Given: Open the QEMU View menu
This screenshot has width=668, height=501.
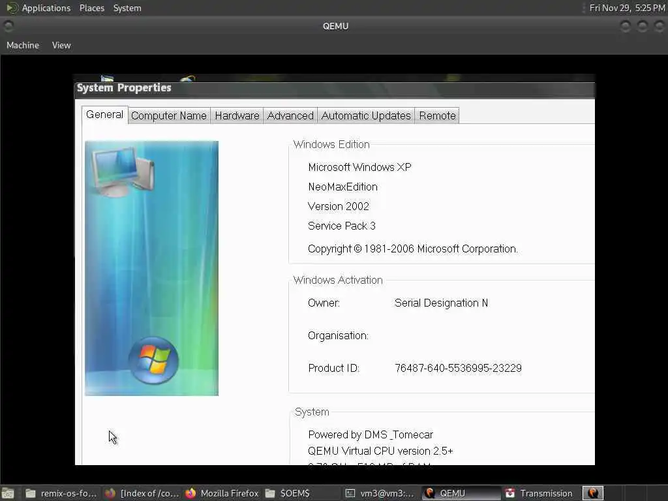Looking at the screenshot, I should [61, 45].
